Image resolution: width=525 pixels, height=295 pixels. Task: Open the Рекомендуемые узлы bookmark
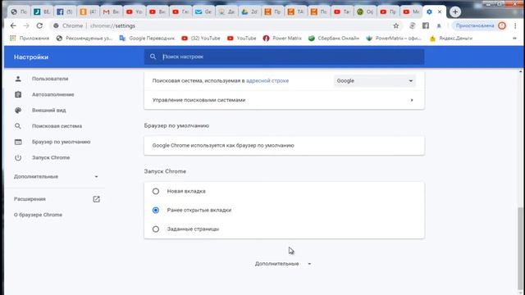point(84,39)
